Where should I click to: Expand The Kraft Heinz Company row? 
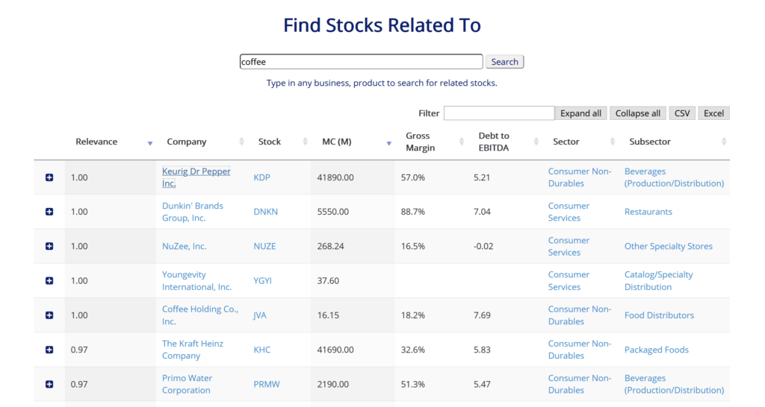click(49, 350)
